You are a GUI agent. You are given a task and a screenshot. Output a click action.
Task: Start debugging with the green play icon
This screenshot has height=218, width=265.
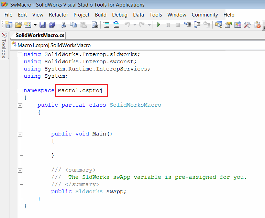coord(158,25)
